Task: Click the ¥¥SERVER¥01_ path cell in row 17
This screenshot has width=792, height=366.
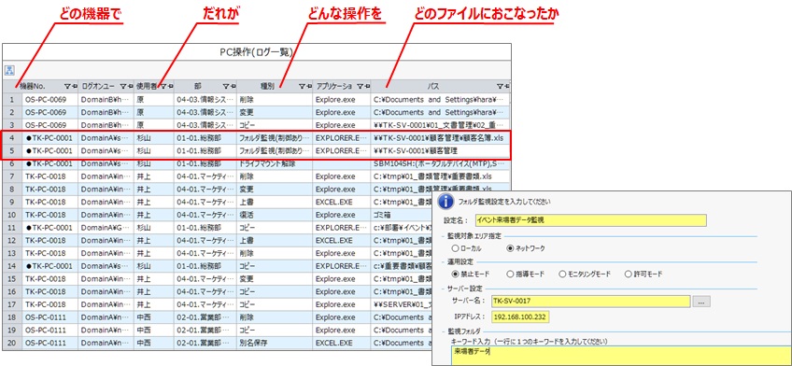Action: click(402, 305)
